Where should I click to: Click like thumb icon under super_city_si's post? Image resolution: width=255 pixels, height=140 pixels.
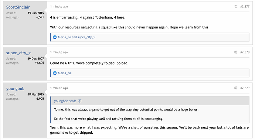pyautogui.click(x=55, y=73)
